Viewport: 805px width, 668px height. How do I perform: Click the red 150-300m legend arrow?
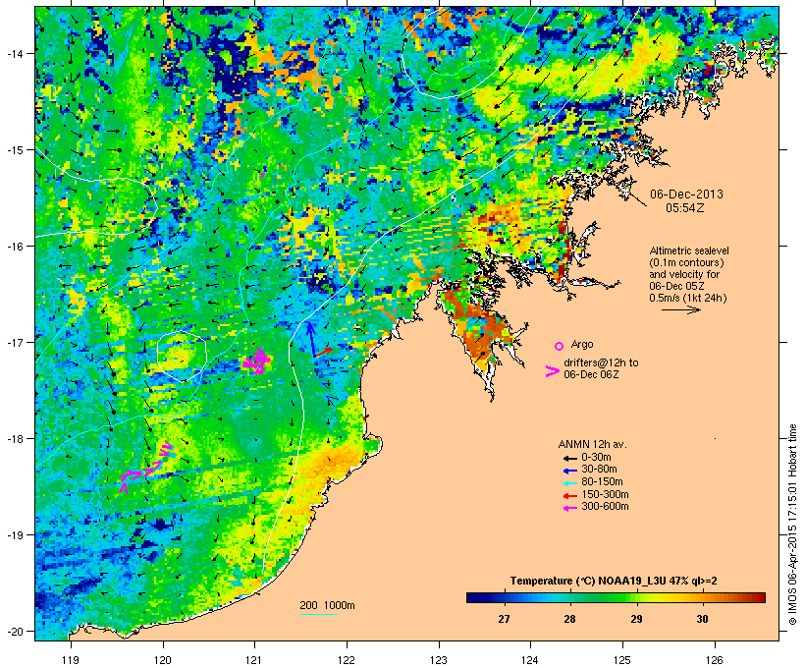point(569,496)
